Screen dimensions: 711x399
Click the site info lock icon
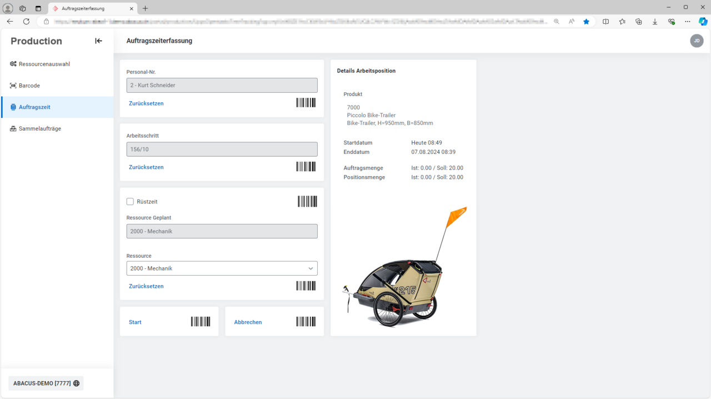tap(46, 22)
